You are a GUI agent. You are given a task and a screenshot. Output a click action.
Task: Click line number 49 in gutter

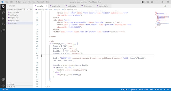37,65
